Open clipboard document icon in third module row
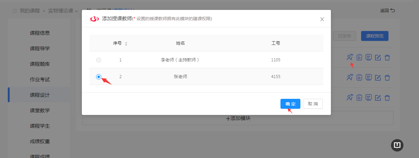This screenshot has height=158, width=419. tap(359, 98)
